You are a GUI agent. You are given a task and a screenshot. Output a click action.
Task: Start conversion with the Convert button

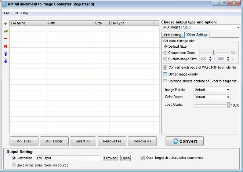[185, 141]
